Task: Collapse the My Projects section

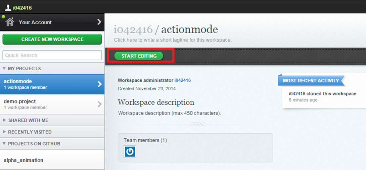Action: click(x=52, y=69)
